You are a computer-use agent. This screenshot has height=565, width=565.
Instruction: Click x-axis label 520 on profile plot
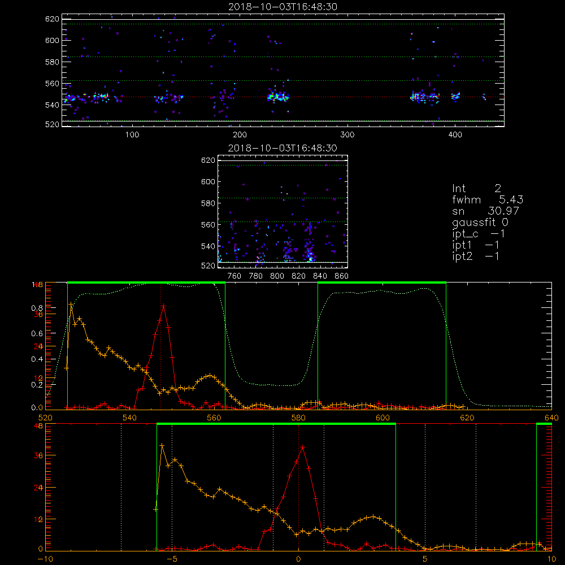[45, 418]
